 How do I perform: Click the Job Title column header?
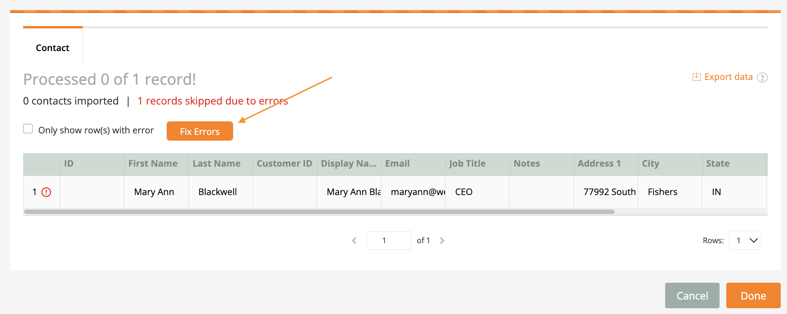(478, 164)
